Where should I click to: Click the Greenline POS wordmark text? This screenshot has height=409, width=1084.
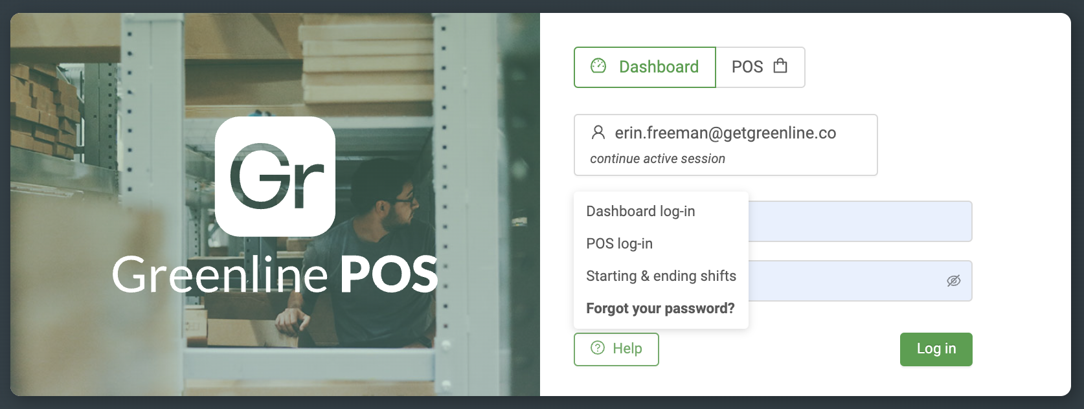(275, 275)
